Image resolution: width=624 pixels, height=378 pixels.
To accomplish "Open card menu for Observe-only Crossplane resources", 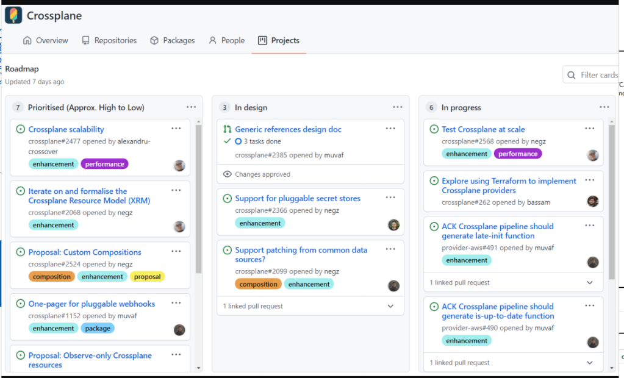I will click(x=176, y=354).
